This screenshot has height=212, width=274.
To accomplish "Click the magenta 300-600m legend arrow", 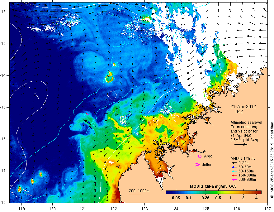I will pos(234,180).
